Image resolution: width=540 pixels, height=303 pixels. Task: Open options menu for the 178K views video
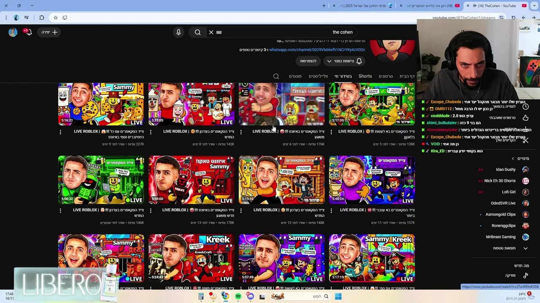151,210
